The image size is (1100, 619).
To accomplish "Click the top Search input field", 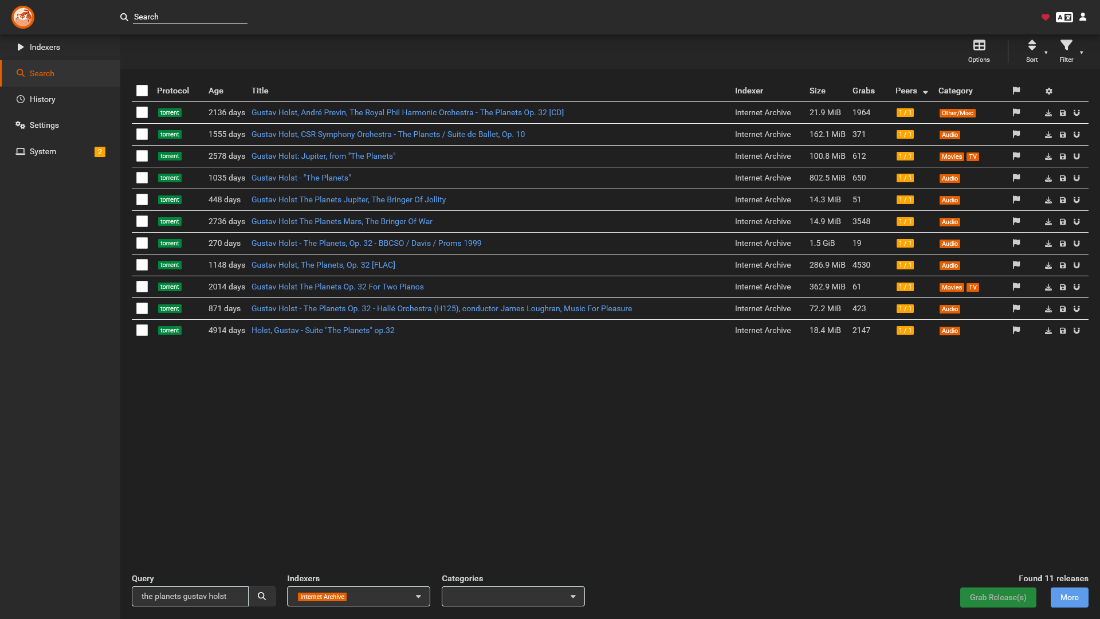I will click(190, 17).
